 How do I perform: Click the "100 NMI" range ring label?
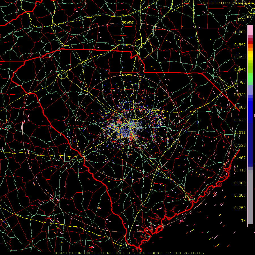pos(127,22)
